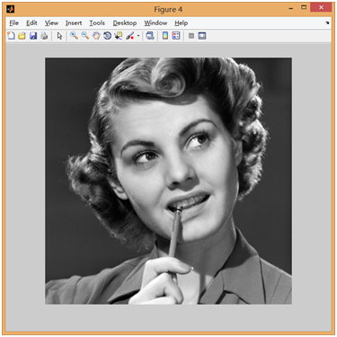Click the Open File folder icon
This screenshot has height=337, width=337.
pyautogui.click(x=22, y=36)
